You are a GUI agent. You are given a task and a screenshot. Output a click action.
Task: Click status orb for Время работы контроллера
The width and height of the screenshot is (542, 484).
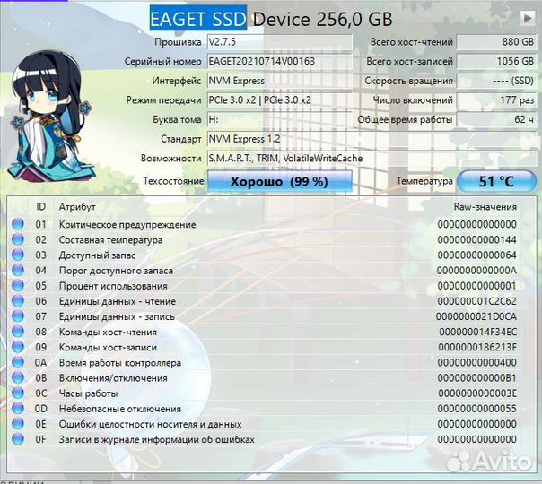pyautogui.click(x=18, y=362)
